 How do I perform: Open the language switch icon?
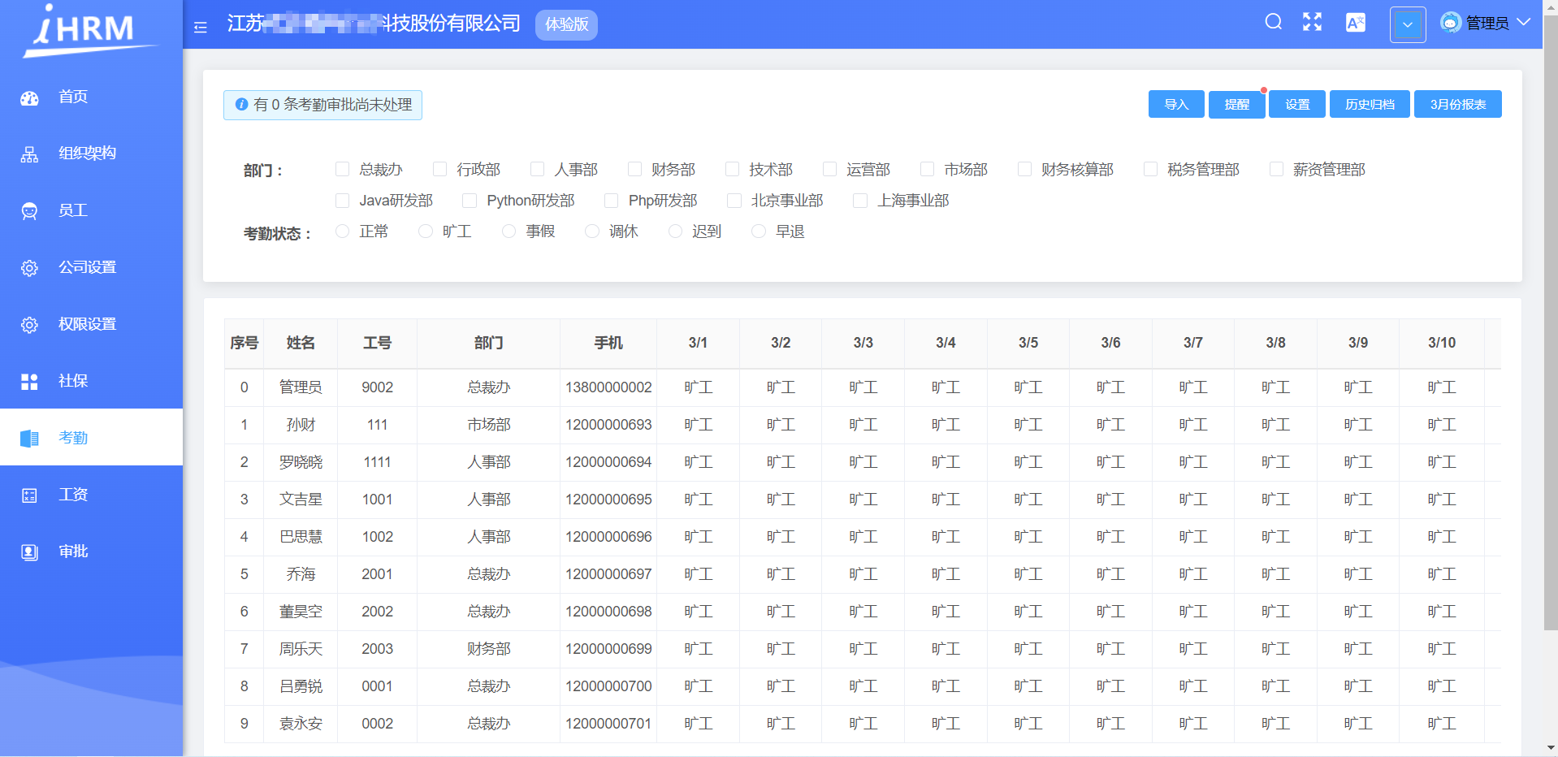tap(1356, 23)
